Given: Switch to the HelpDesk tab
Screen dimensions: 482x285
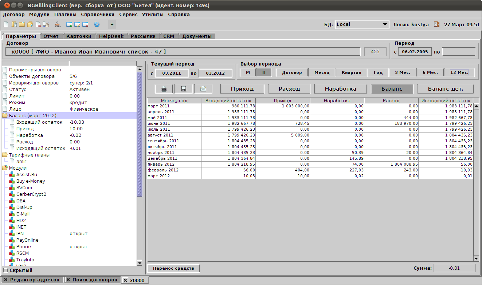Looking at the screenshot, I should pos(111,36).
